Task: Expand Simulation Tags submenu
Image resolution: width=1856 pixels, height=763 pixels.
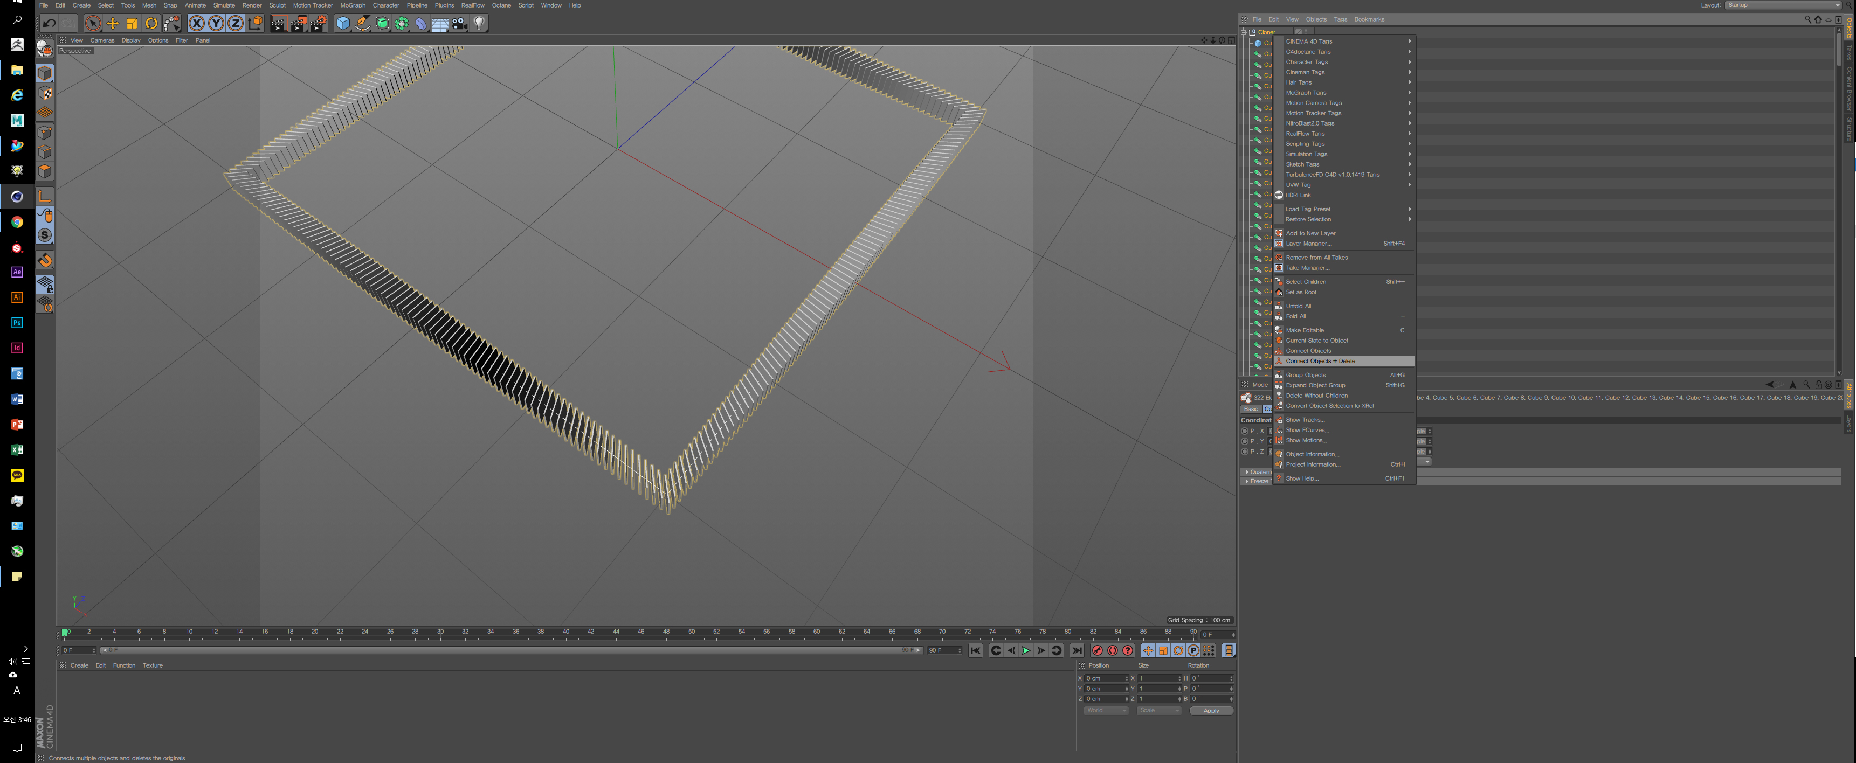Action: pyautogui.click(x=1344, y=154)
